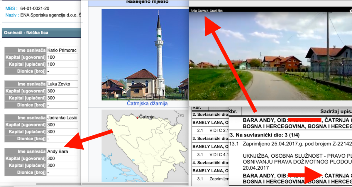Select the Osnivači - fizička lica header
This screenshot has height=187, width=352.
click(26, 33)
